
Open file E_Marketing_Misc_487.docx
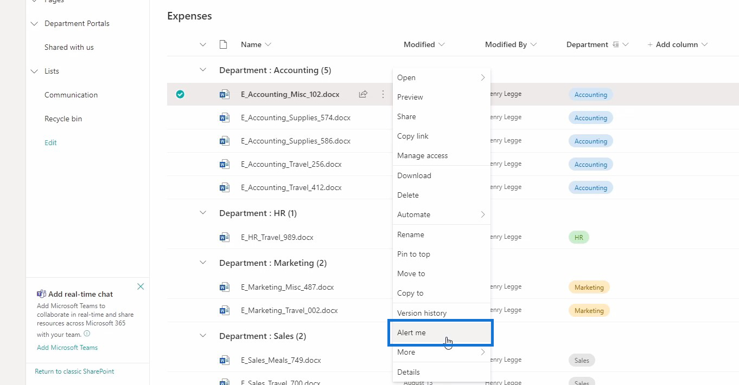(x=288, y=287)
